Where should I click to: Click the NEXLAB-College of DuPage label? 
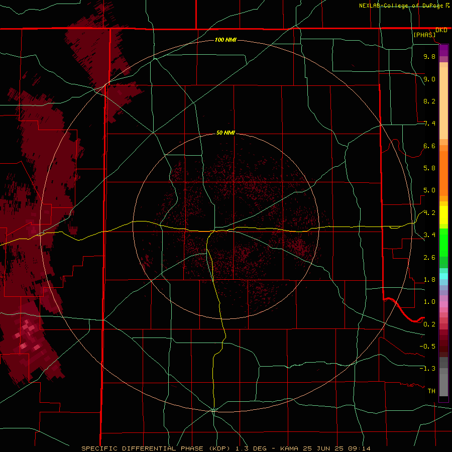pos(401,6)
